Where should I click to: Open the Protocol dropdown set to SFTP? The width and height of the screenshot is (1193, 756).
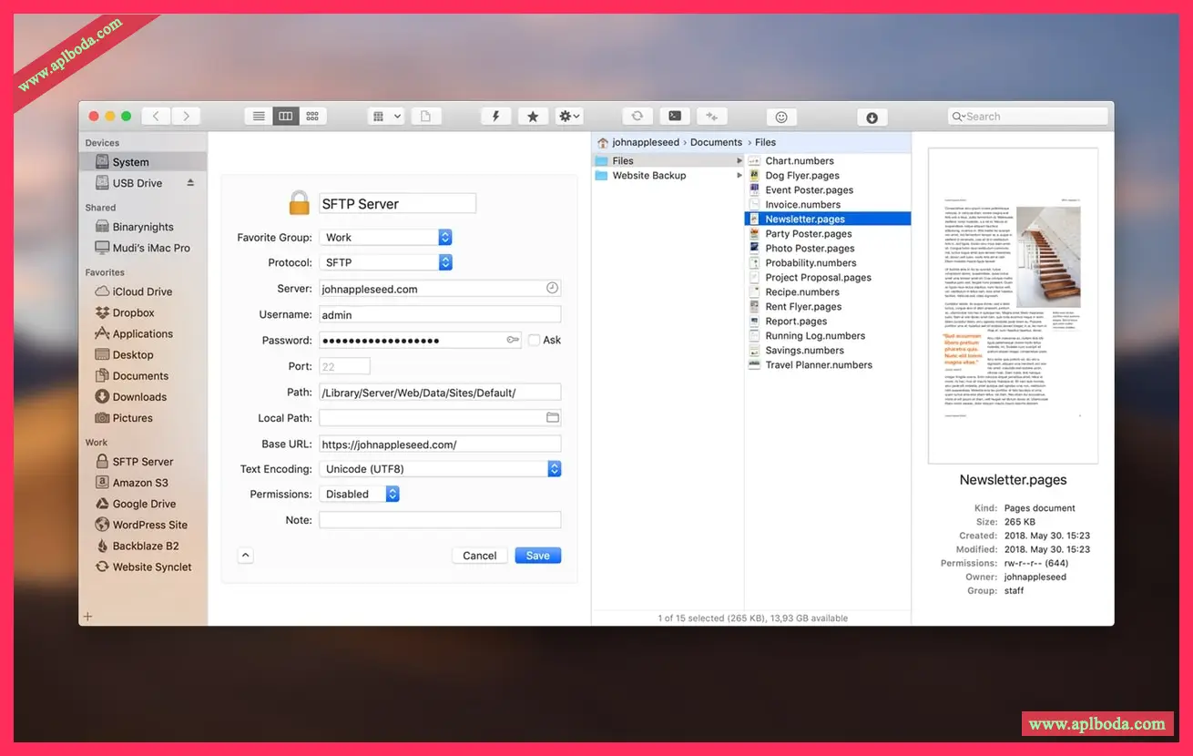(386, 262)
